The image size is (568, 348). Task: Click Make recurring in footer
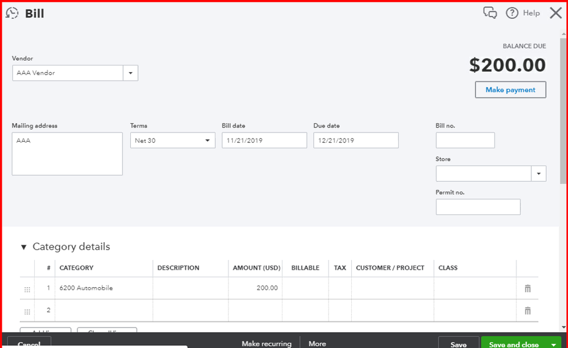click(x=266, y=343)
